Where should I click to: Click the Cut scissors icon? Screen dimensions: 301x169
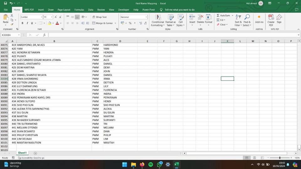click(x=12, y=15)
